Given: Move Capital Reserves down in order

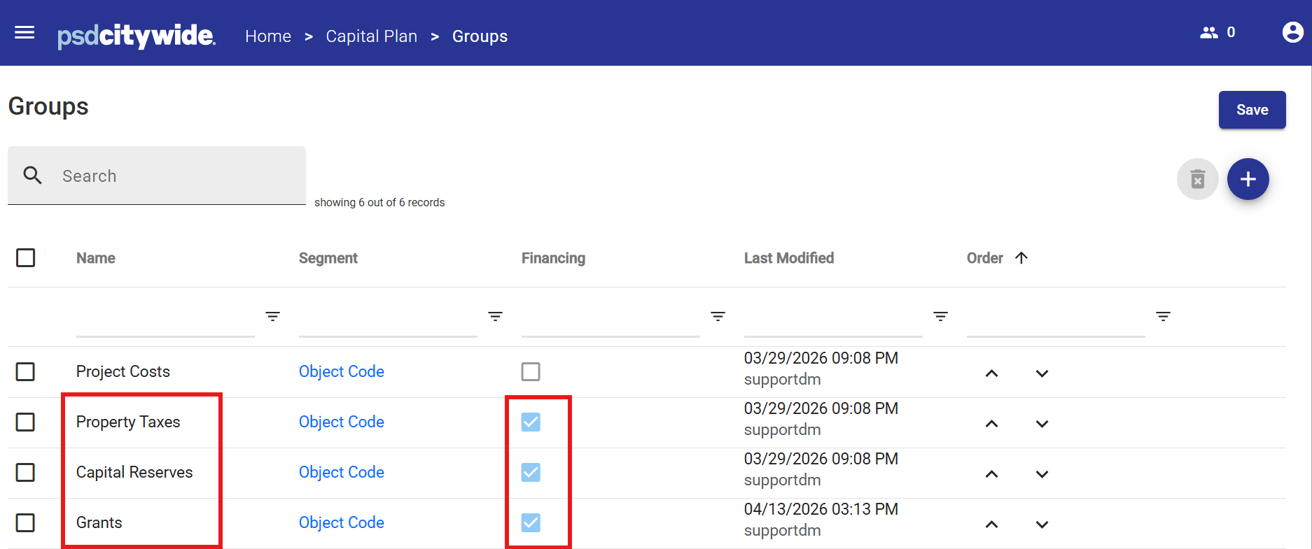Looking at the screenshot, I should (x=1042, y=474).
